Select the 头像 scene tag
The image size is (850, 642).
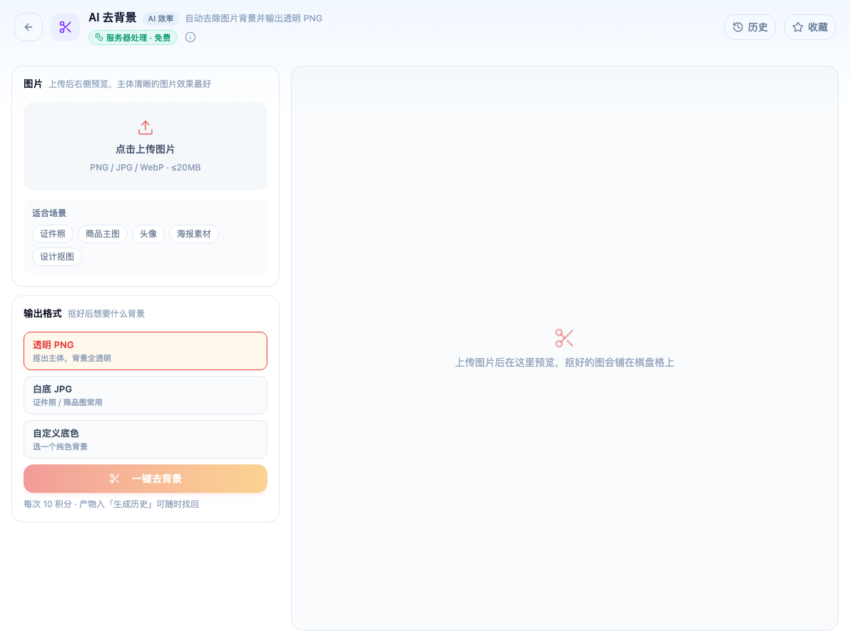[x=148, y=234]
